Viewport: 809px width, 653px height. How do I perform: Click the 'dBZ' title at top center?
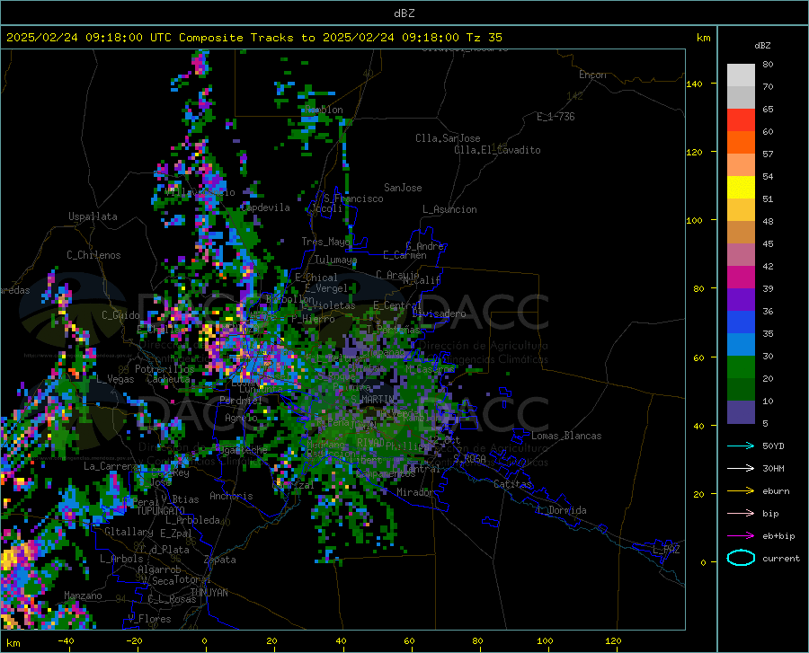tap(404, 13)
